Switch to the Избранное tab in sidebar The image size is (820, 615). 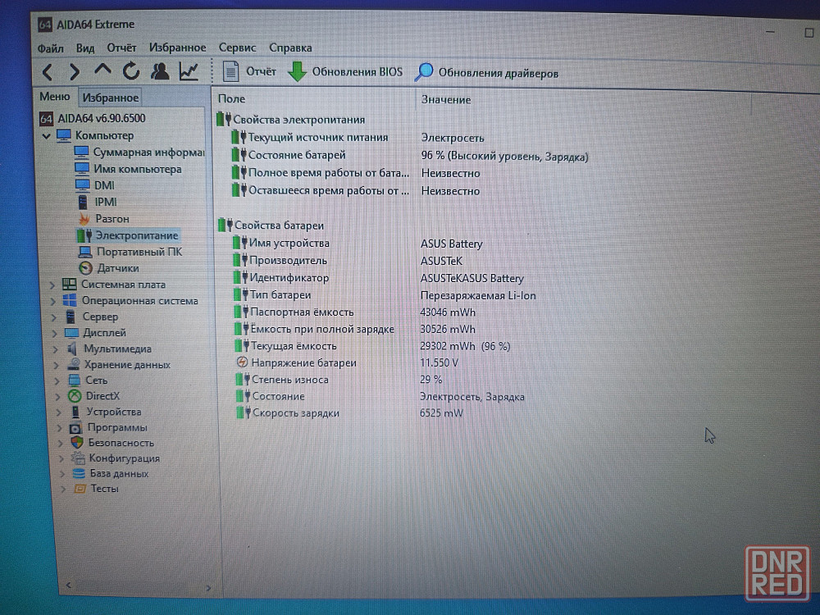[x=111, y=98]
